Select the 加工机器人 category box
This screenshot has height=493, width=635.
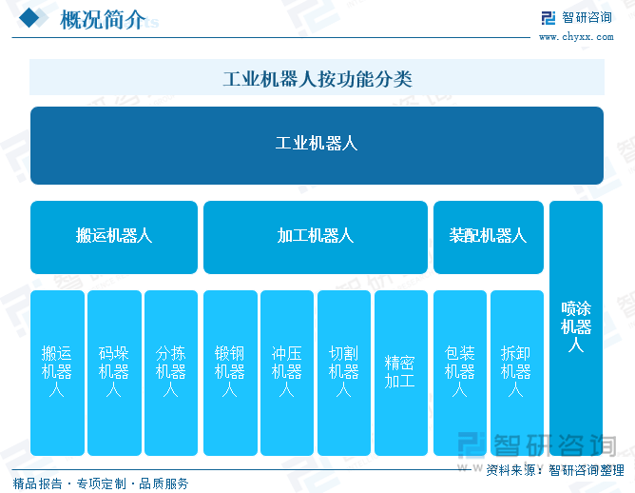pos(316,237)
